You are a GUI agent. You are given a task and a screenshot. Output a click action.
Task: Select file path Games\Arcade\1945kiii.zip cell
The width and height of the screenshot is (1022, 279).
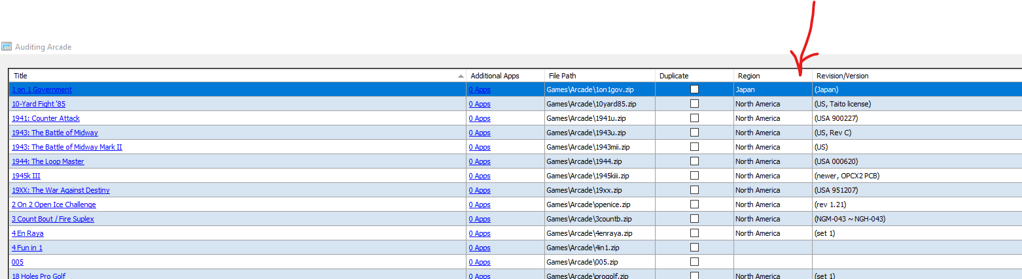pyautogui.click(x=600, y=176)
